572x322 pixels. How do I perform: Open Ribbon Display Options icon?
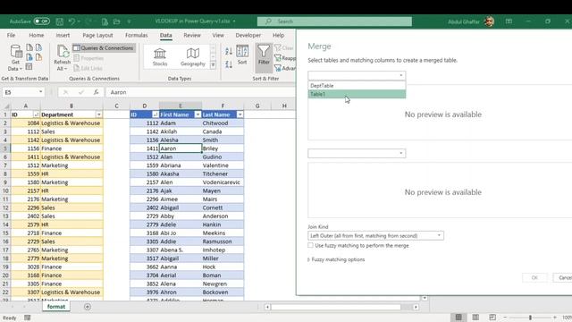[509, 21]
